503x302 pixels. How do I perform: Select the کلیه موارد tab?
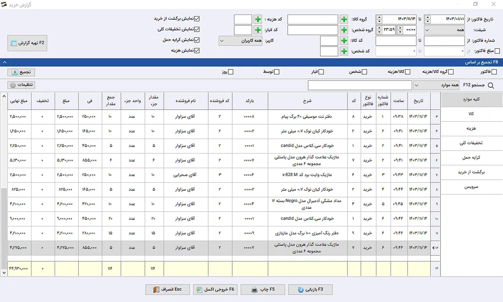click(472, 99)
